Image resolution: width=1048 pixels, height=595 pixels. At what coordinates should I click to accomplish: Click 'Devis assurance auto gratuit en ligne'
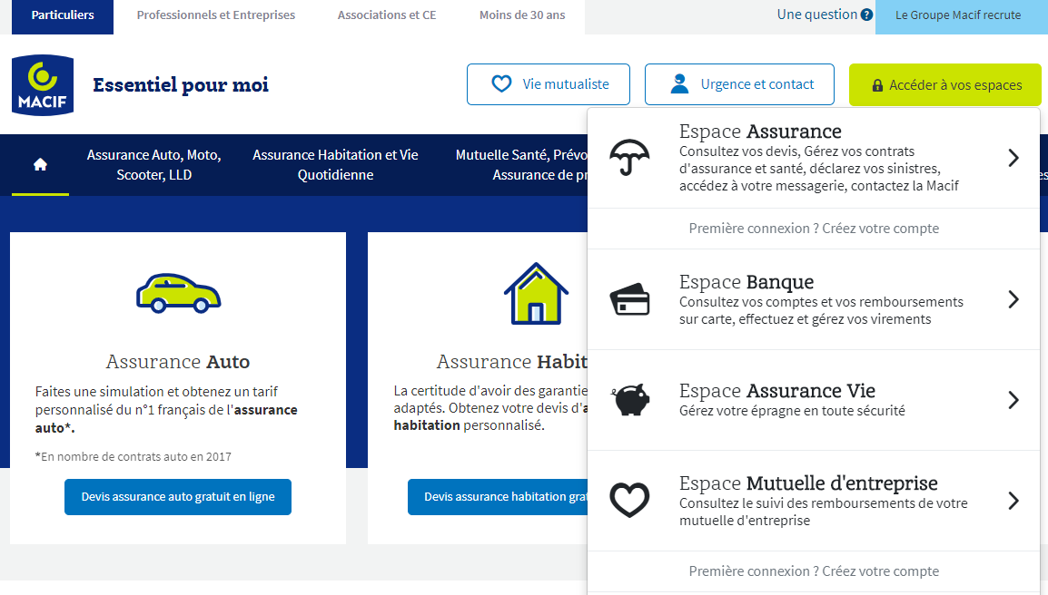click(177, 496)
